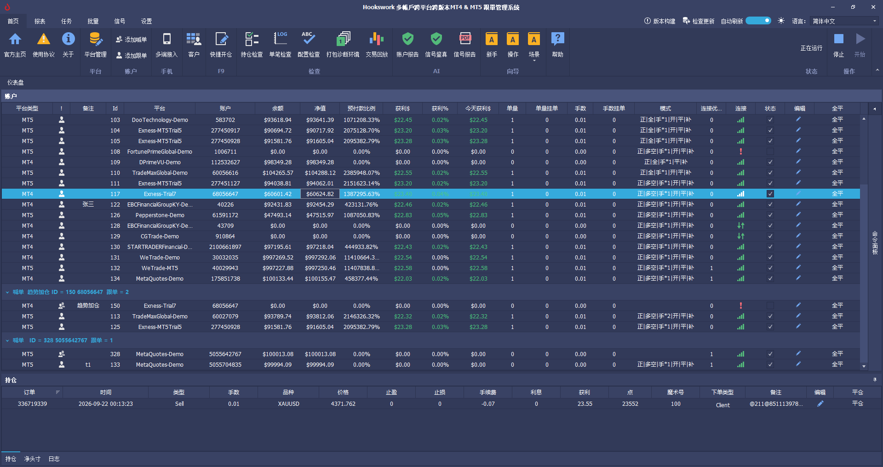Open the 批量 menu

pos(93,21)
